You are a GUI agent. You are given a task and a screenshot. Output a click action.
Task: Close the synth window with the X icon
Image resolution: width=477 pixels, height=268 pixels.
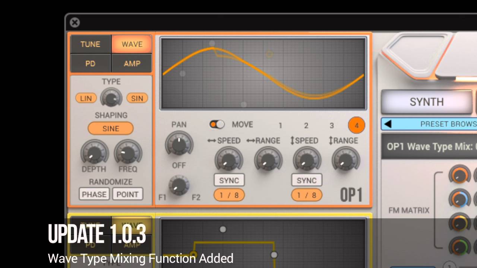[75, 23]
